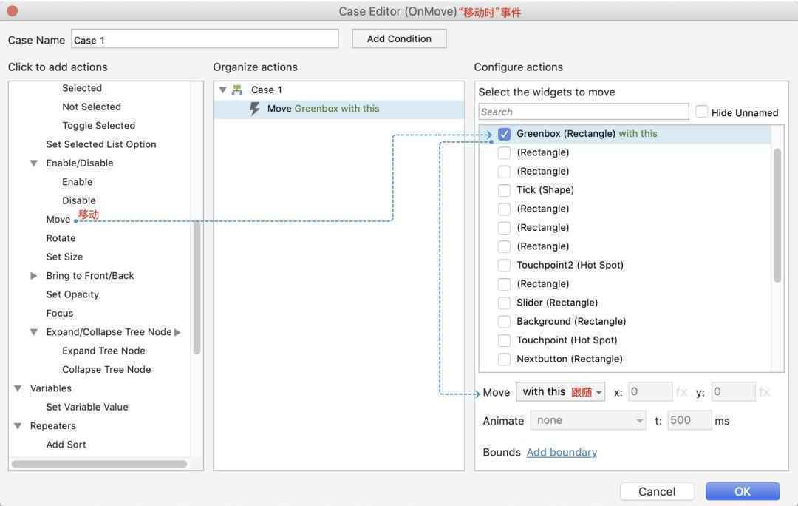Viewport: 798px width, 506px height.
Task: Check the Background (Rectangle) checkbox
Action: tap(504, 322)
